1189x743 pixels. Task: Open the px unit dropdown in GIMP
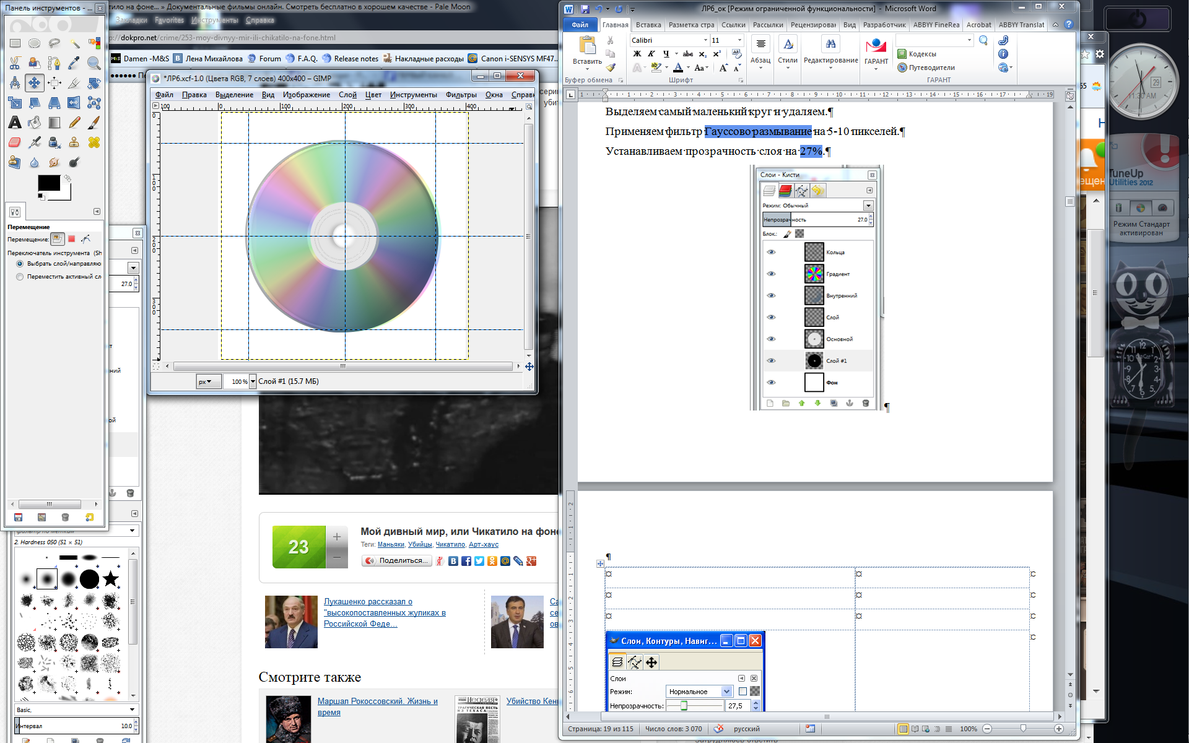[208, 381]
